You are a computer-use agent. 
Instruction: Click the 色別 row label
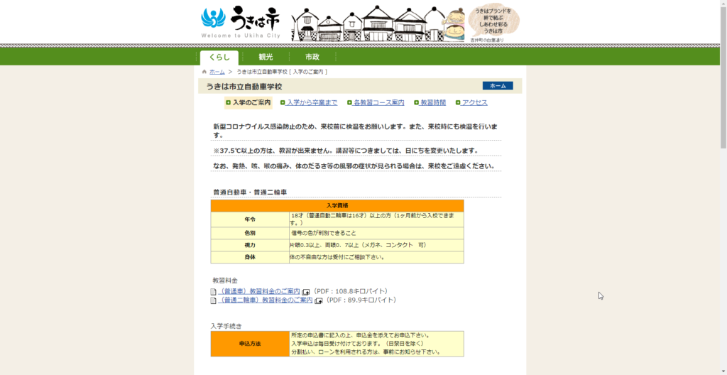click(x=250, y=233)
